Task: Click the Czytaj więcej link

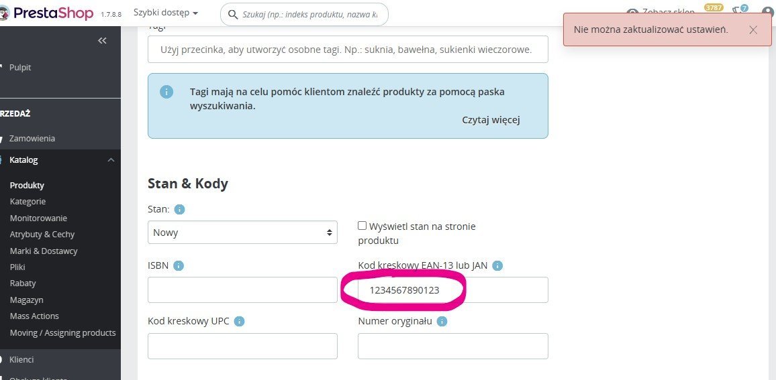Action: point(491,120)
